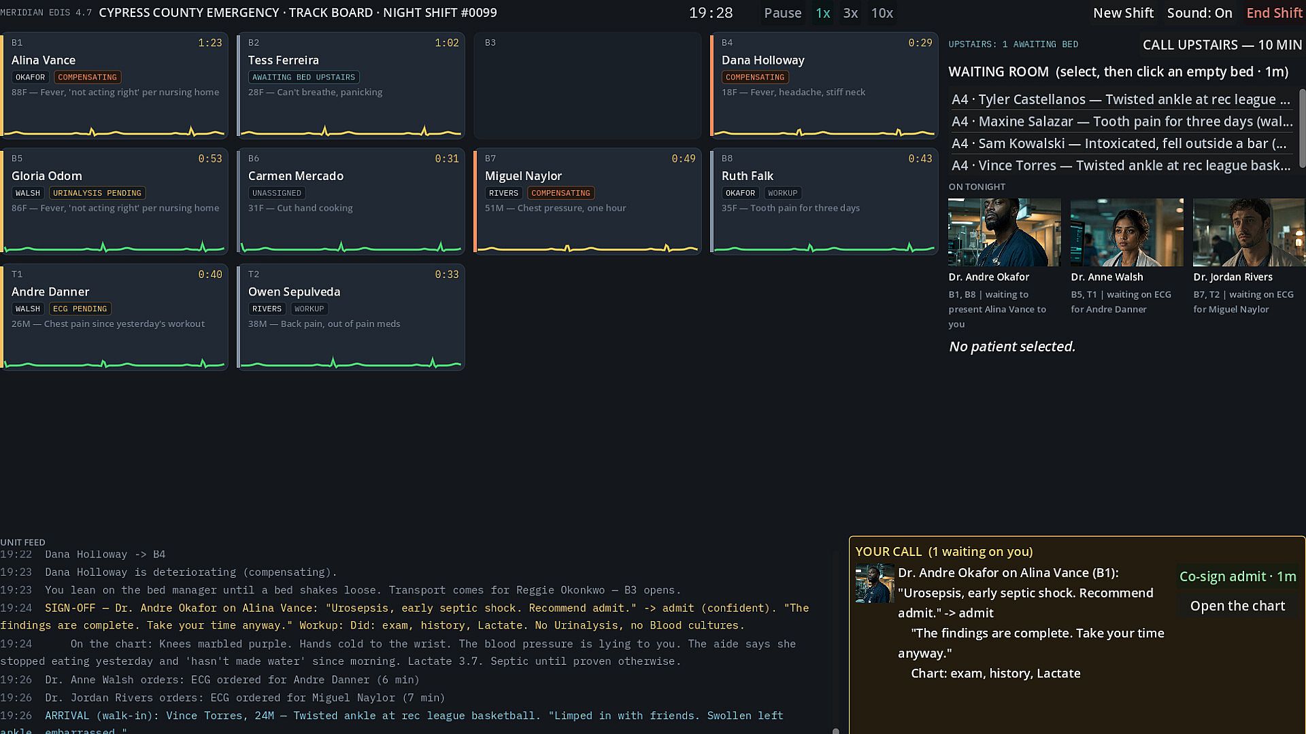Click the 'YOUR CALL (1 waiting on you)' header
Viewport: 1306px width, 734px height.
pyautogui.click(x=943, y=552)
